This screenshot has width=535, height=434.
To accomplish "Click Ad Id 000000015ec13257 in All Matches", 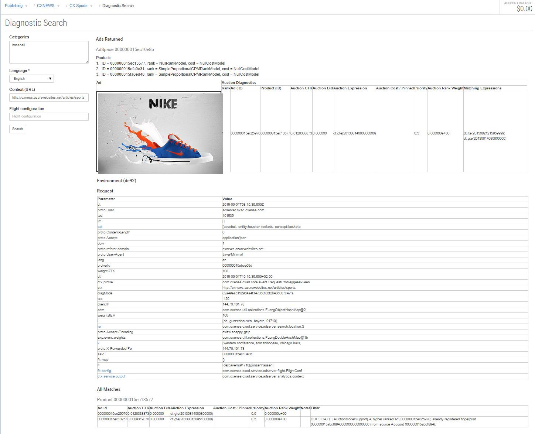I will point(112,419).
